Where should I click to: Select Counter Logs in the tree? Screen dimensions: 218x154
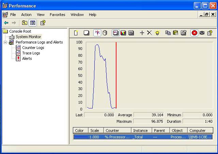click(33, 48)
